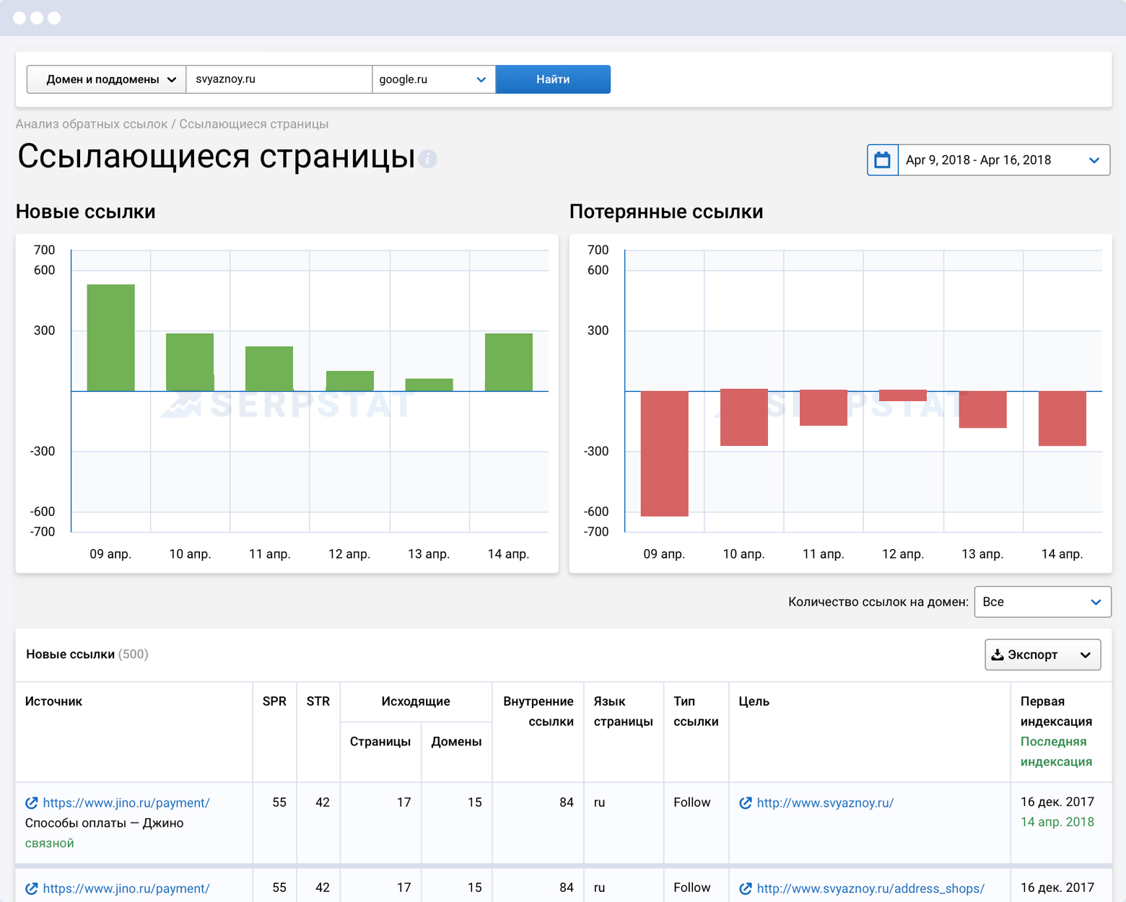Click external link icon for second jino.ru source

point(32,888)
